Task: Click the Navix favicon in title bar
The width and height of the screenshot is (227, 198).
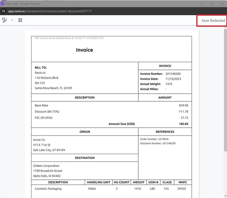Action: click(2, 4)
